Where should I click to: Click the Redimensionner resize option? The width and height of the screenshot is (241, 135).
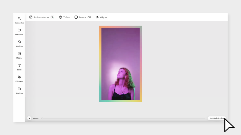[x=39, y=17]
